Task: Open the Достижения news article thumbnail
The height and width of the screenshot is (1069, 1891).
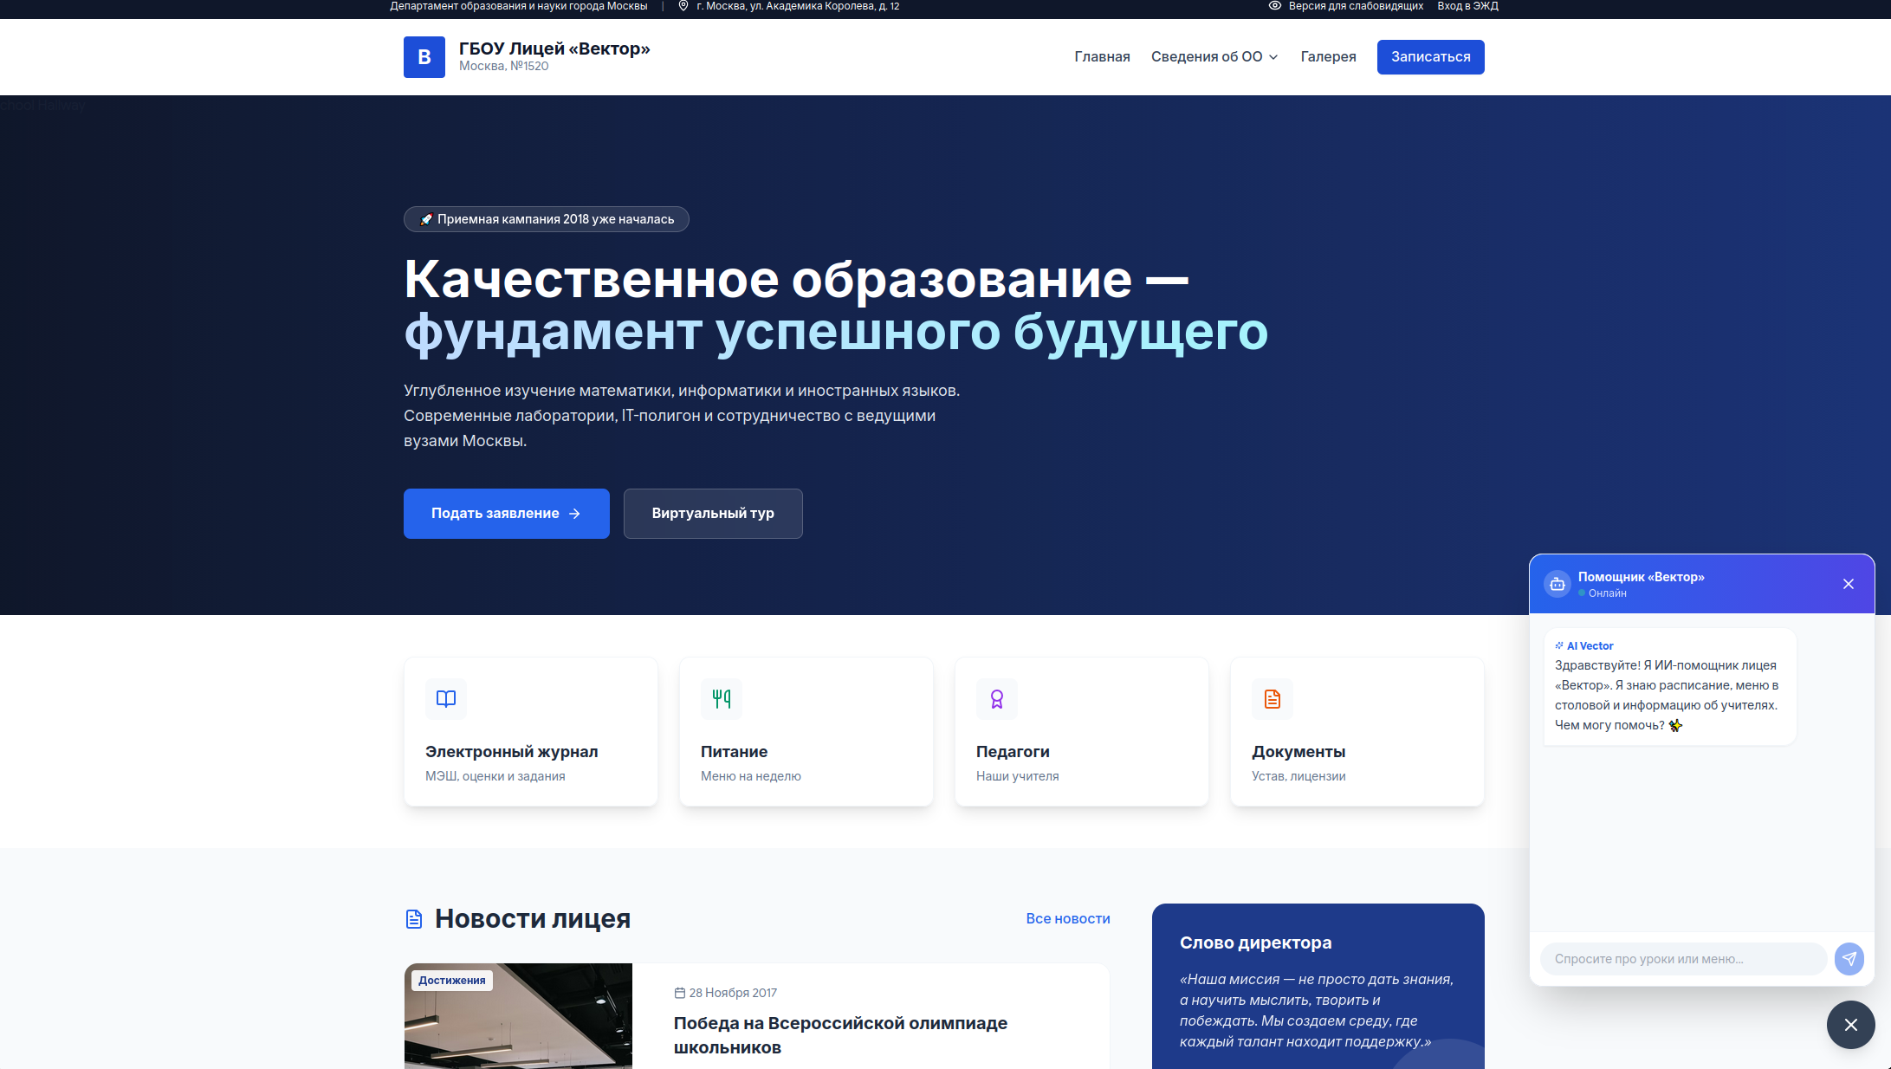Action: (518, 1015)
